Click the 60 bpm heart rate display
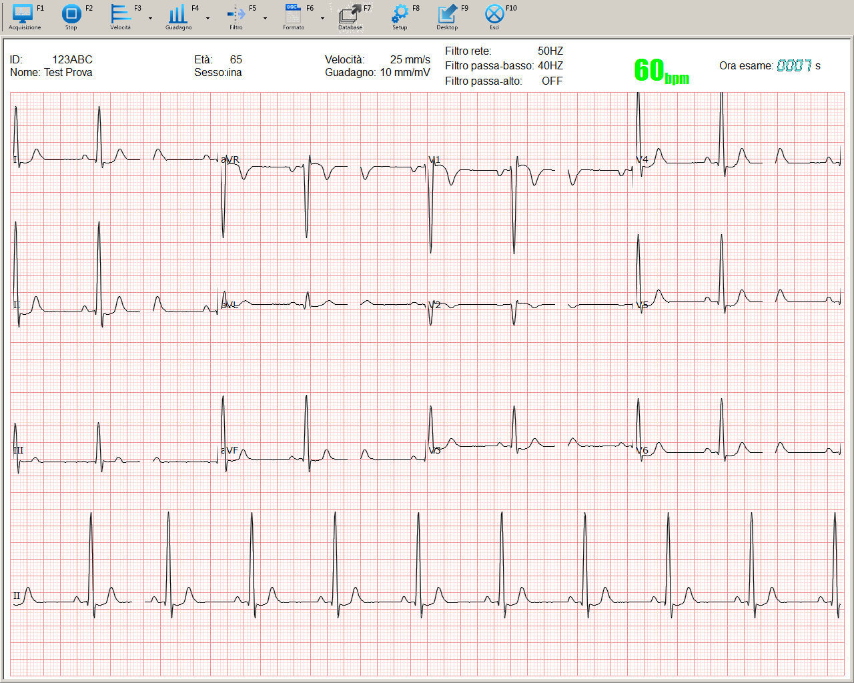The height and width of the screenshot is (683, 854). [x=661, y=71]
